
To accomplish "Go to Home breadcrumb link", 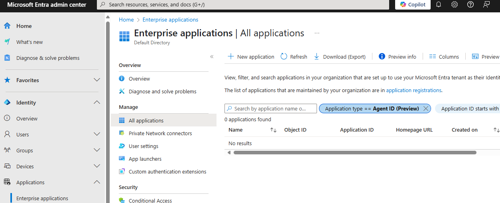I will click(x=126, y=20).
